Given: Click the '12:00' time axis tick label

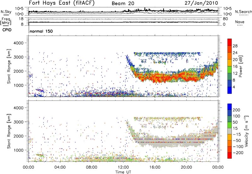Looking at the screenshot, I should (x=123, y=167).
